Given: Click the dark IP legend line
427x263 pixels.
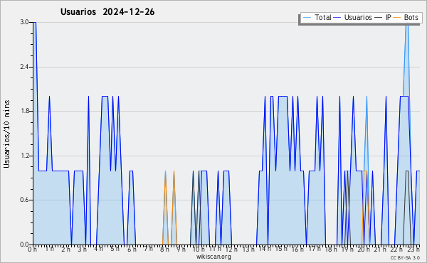Looking at the screenshot, I should tap(379, 18).
